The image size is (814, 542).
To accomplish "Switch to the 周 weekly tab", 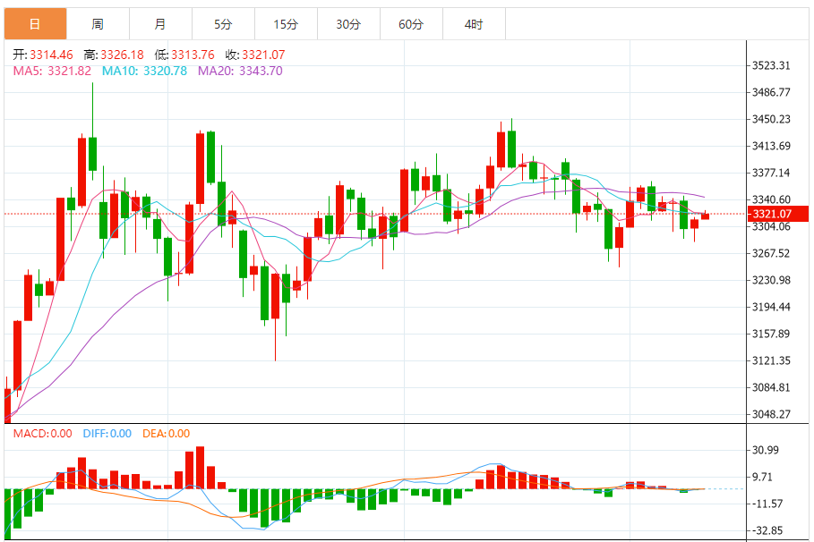I will point(99,24).
